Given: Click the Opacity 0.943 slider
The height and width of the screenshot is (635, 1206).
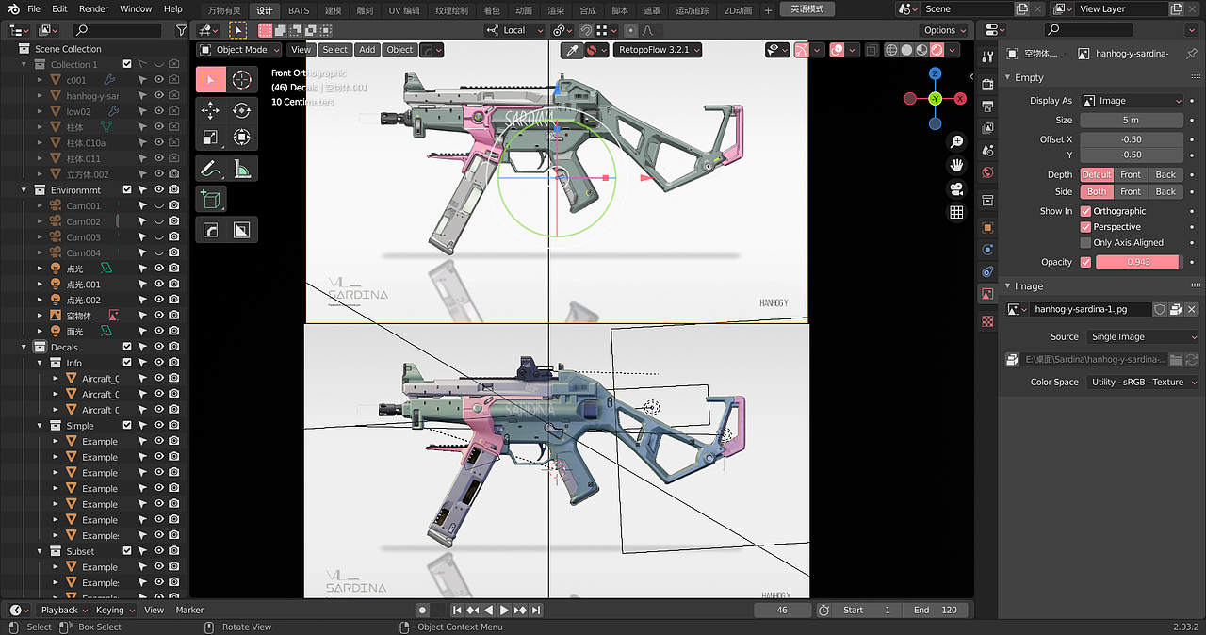Looking at the screenshot, I should (x=1138, y=262).
